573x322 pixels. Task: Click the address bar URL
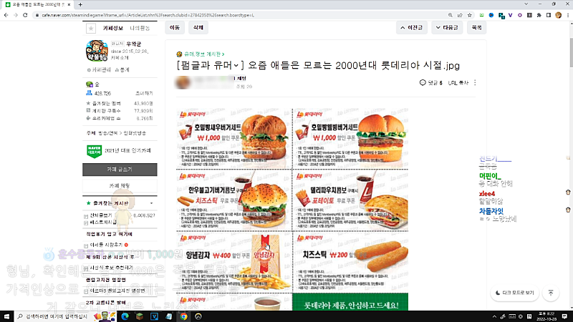[x=148, y=15]
